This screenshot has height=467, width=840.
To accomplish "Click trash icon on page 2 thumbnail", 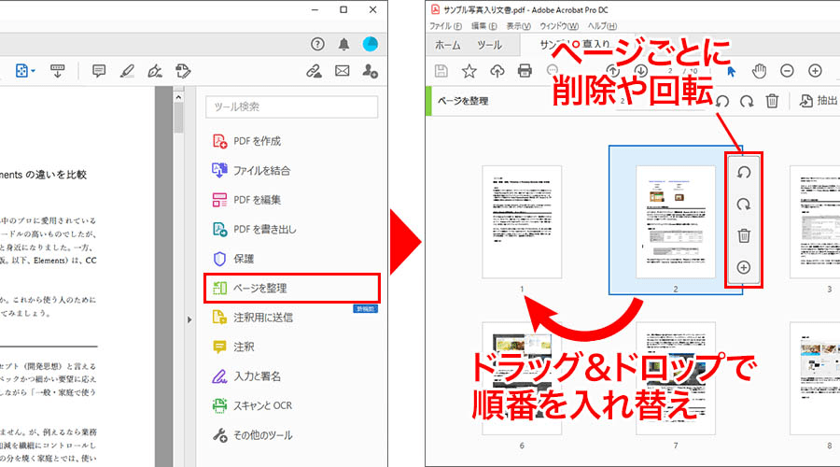I will 744,235.
